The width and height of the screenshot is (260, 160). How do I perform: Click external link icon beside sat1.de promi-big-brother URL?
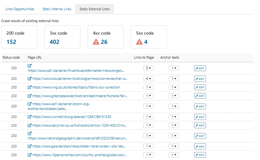pyautogui.click(x=30, y=104)
